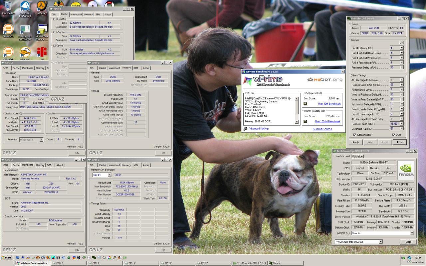
Task: Click the DRAM Frequency value 405.0 MHz
Action: pyautogui.click(x=136, y=95)
